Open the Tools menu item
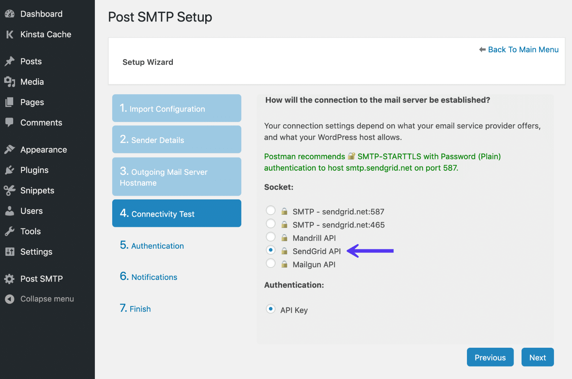 pos(47,231)
